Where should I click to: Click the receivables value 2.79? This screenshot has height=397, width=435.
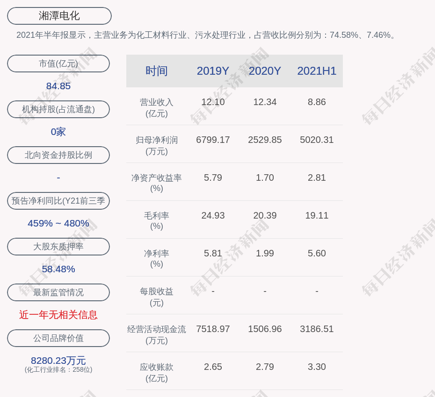pyautogui.click(x=265, y=367)
